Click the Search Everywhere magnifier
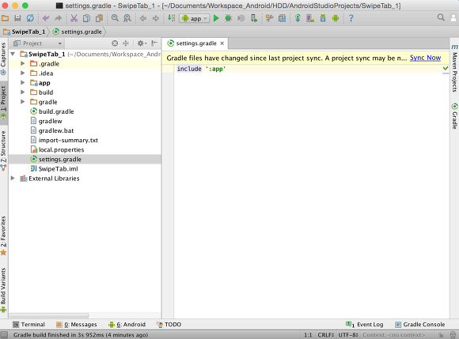The height and width of the screenshot is (339, 459). pyautogui.click(x=441, y=17)
